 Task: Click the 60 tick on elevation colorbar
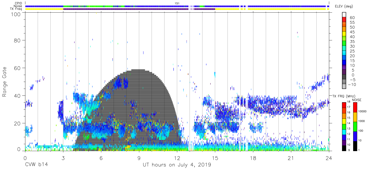[x=352, y=18]
